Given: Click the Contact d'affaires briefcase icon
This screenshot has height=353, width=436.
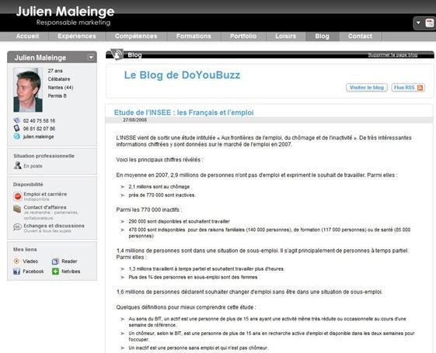Looking at the screenshot, I should tap(17, 209).
